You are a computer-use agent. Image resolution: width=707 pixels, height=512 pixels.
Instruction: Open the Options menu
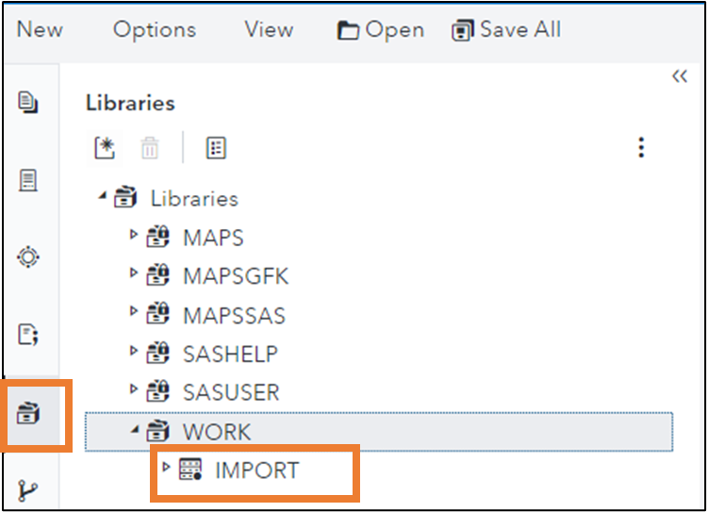click(x=155, y=29)
